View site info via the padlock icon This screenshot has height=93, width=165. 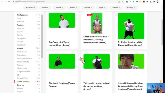pyautogui.click(x=13, y=2)
